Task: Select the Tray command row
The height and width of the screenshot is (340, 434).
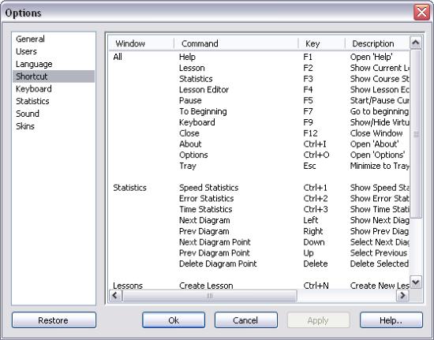Action: (187, 166)
